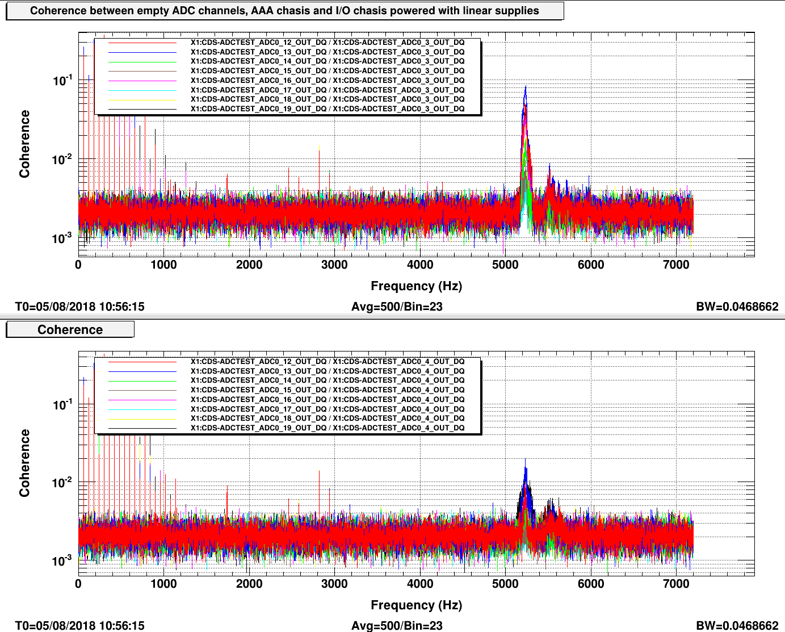Select the bottom plot's "Coherence" y-axis label
Screen dimensions: 785x632
click(24, 463)
